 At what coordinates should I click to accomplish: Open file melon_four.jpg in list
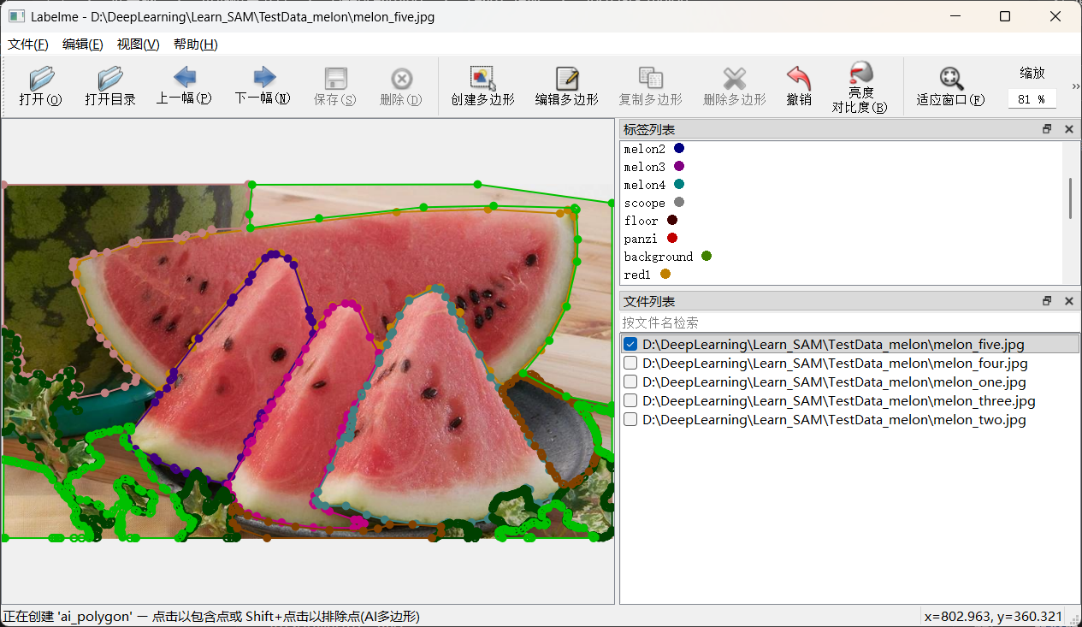(x=835, y=363)
